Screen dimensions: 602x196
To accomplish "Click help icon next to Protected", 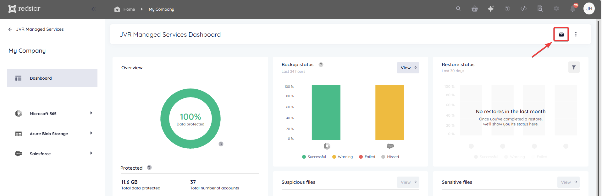I will (149, 167).
